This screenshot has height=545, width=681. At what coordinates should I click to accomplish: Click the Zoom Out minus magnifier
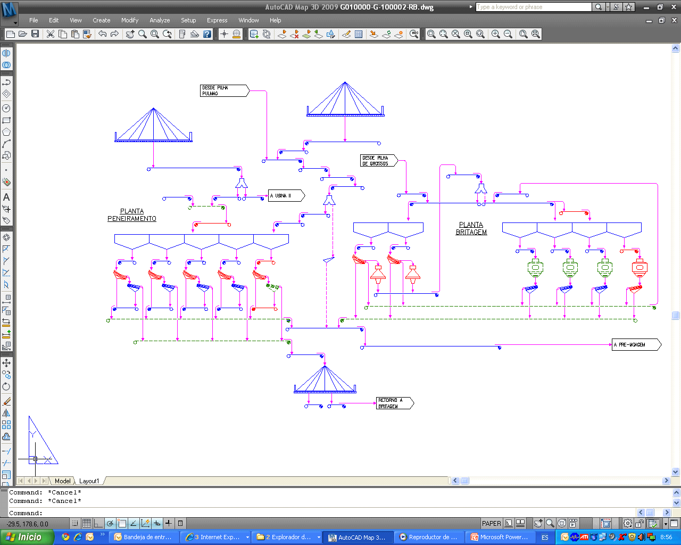coord(508,34)
